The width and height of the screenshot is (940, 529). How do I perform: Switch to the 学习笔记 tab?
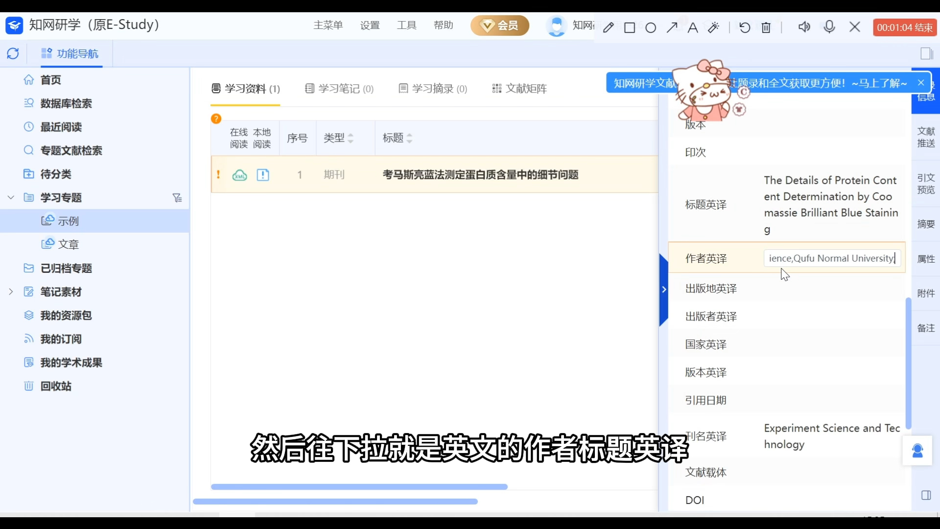click(x=339, y=89)
